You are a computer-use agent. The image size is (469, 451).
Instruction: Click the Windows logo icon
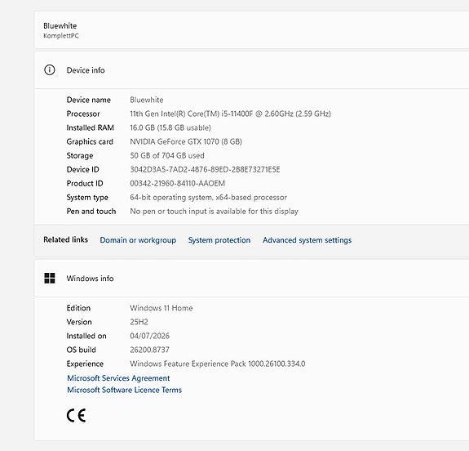point(50,278)
